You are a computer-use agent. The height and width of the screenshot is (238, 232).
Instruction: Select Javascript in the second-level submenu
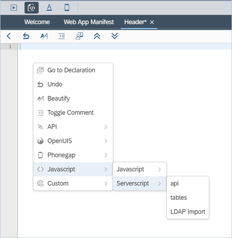click(x=139, y=169)
